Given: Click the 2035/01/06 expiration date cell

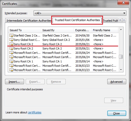Looking at the screenshot, I should point(82,40).
